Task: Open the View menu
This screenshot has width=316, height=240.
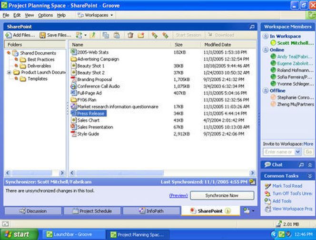Action: click(29, 15)
